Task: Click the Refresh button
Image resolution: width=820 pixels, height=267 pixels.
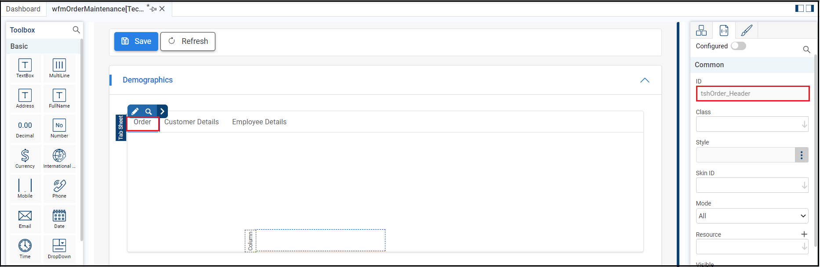Action: point(188,41)
